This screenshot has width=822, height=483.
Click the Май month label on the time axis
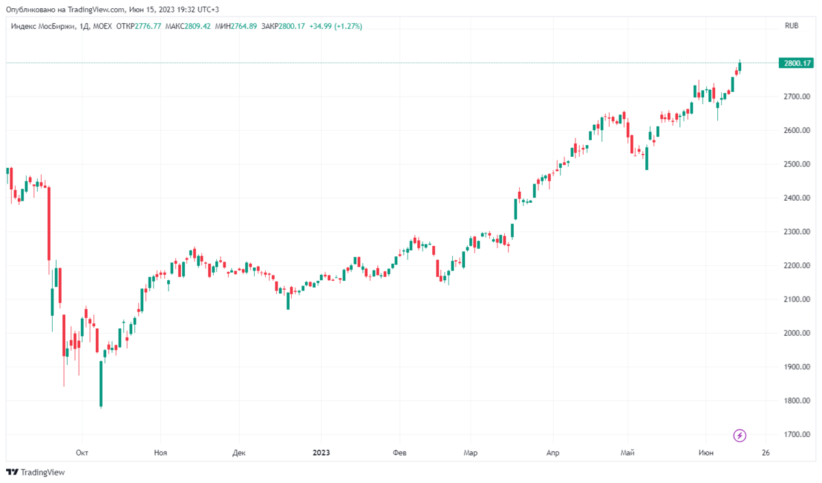click(x=627, y=453)
